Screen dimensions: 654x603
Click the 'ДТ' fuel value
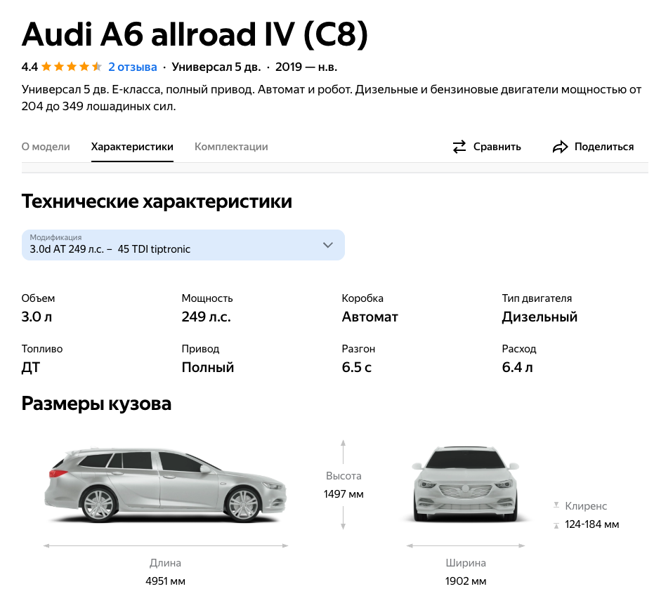[31, 368]
